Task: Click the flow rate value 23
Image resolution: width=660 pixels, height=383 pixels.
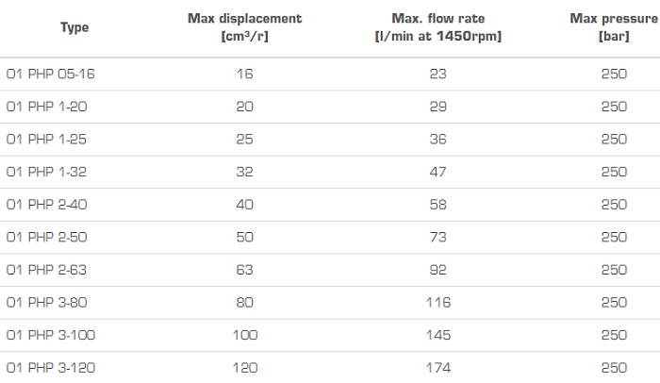Action: 437,75
